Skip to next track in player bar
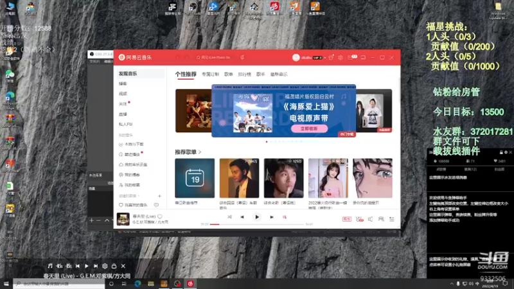Image resolution: width=514 pixels, height=289 pixels. coord(271,217)
